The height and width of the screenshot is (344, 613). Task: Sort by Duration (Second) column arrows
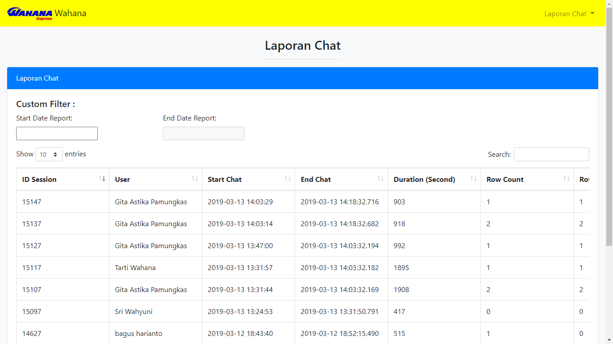[x=473, y=179]
